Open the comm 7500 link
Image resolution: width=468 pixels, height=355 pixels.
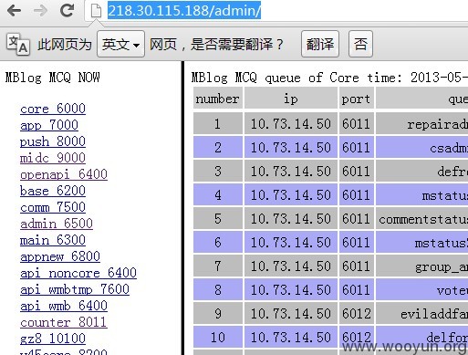point(53,207)
